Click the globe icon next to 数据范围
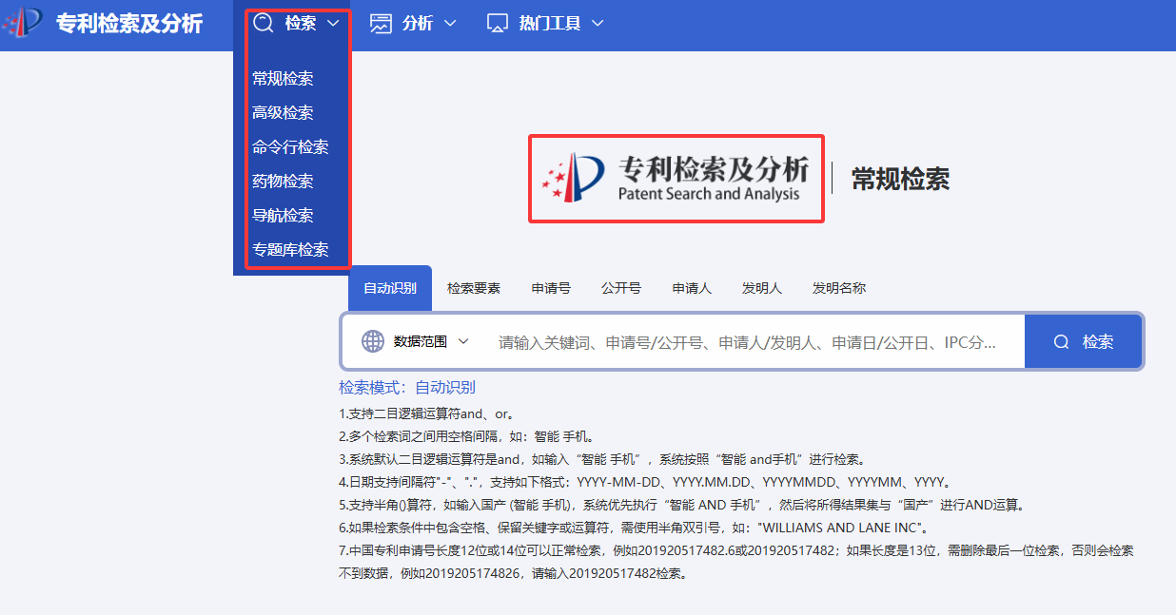Viewport: 1176px width, 615px height. pyautogui.click(x=373, y=341)
